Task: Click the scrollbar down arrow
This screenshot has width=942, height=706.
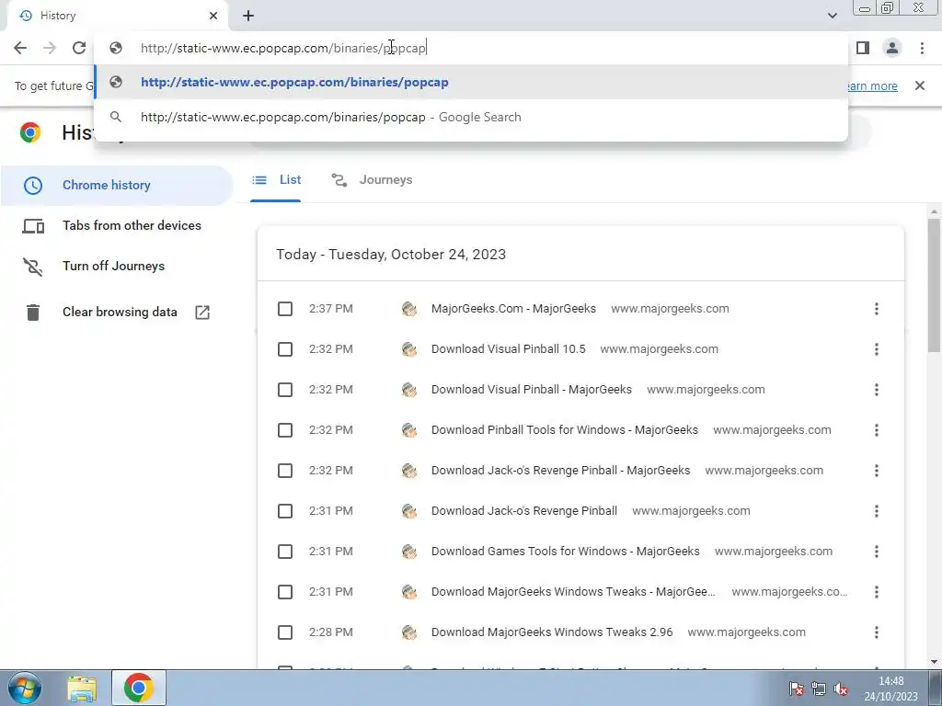Action: pos(934,662)
